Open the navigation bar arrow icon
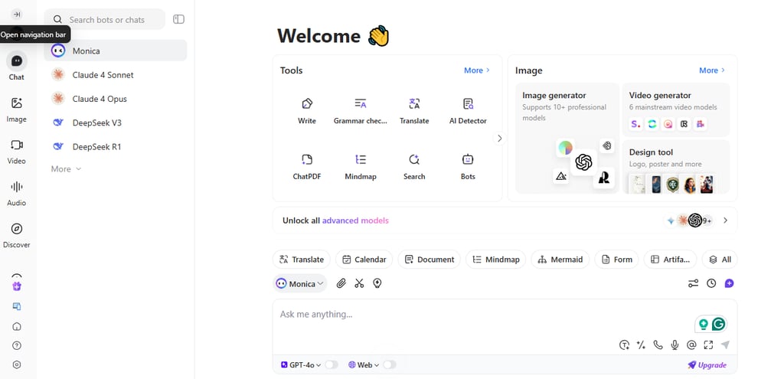This screenshot has height=379, width=784. point(17,15)
